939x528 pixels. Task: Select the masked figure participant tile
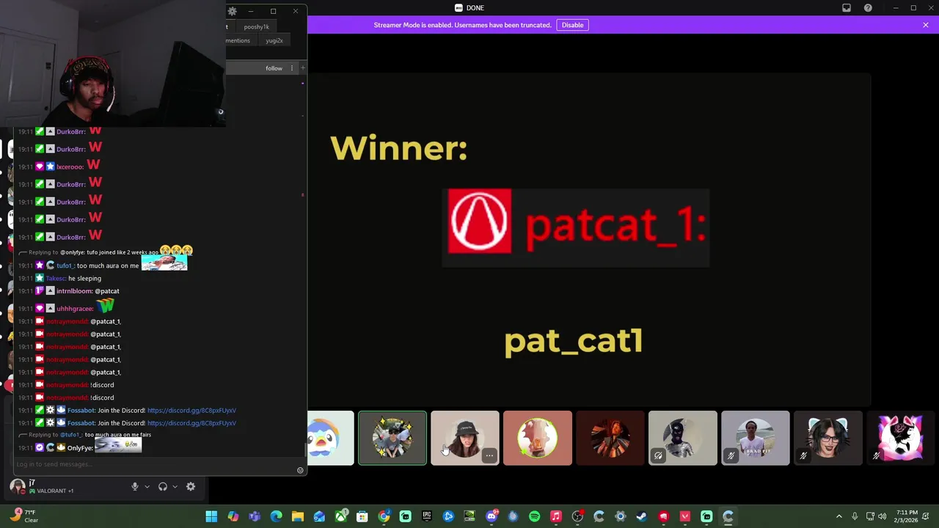(683, 438)
